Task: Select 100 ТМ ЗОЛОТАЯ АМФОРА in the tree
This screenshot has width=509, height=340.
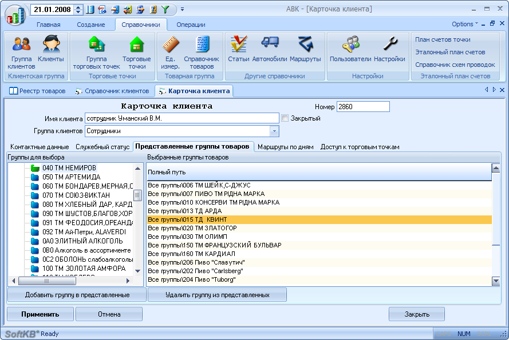Action: coord(84,269)
